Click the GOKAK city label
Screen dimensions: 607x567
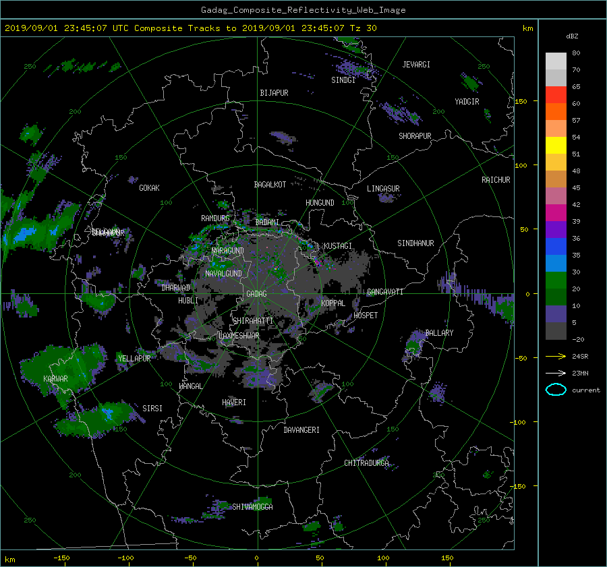coord(149,187)
